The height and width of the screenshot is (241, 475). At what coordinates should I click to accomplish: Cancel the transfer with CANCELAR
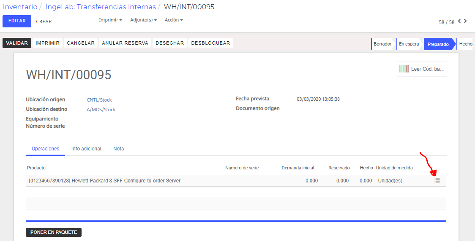[81, 43]
